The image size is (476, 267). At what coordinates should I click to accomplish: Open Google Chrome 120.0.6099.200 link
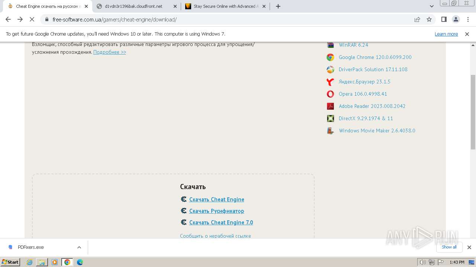click(375, 57)
